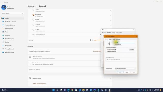Switch to the Levels tab in Properties
The image size is (163, 92).
point(114,39)
